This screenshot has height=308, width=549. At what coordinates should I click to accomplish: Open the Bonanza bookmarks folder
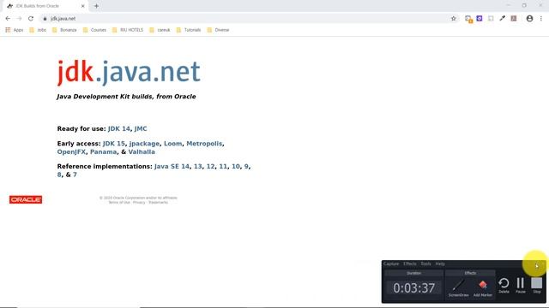point(64,30)
